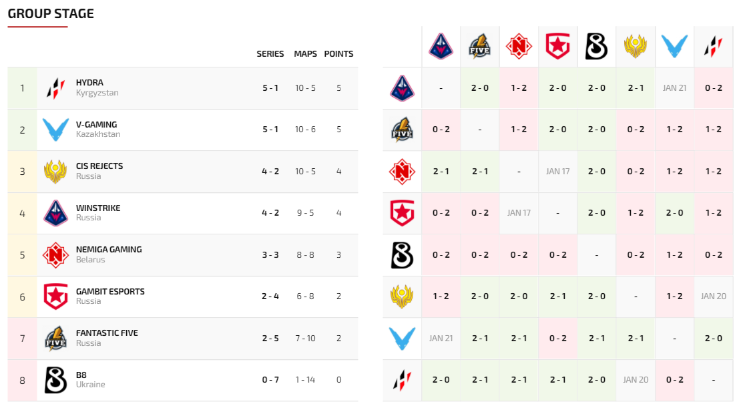Open the WINSTRIKE team name link
Screen dimensions: 739x410
(98, 208)
